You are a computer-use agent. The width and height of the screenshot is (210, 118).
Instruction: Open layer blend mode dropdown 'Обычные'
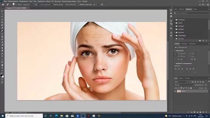184,85
